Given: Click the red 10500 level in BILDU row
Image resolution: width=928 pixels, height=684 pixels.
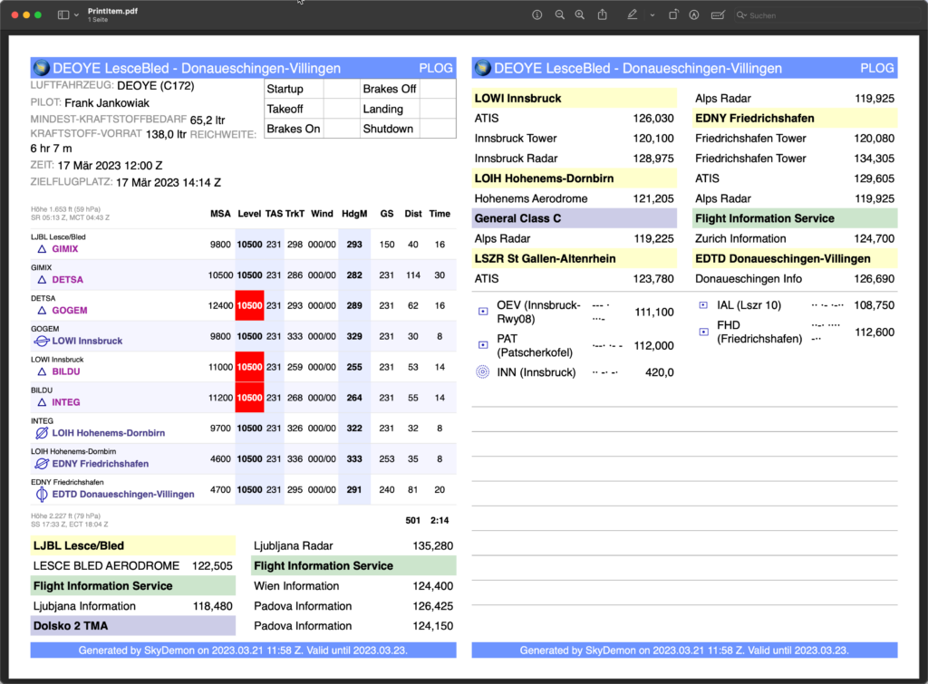Looking at the screenshot, I should [250, 368].
